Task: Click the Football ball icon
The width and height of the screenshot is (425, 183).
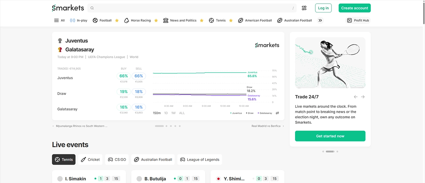Action: [95, 20]
